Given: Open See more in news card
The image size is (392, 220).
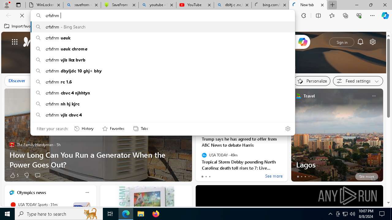Looking at the screenshot, I should tap(274, 176).
